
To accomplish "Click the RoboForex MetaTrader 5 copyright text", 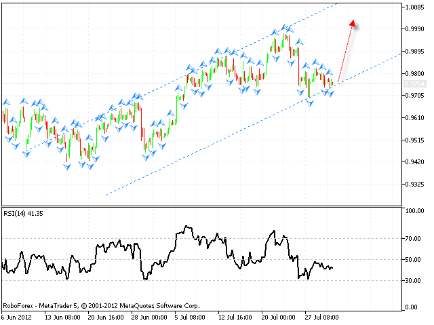I will tap(101, 306).
